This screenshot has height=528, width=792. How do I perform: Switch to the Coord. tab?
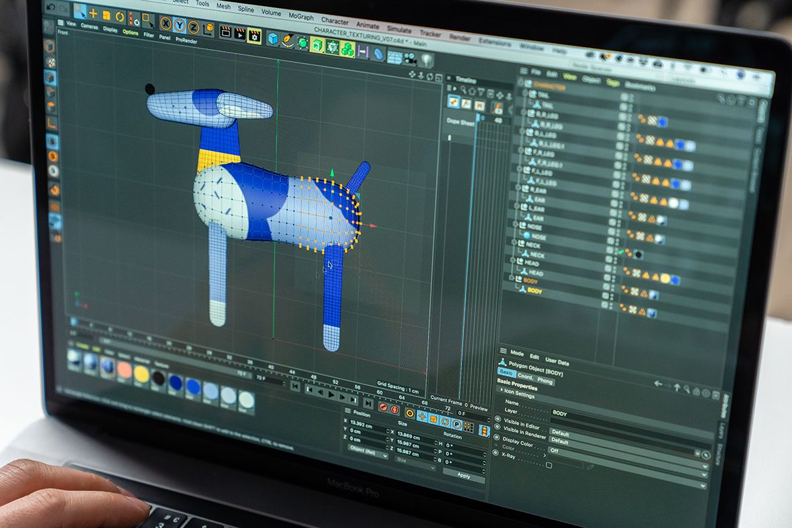point(525,376)
